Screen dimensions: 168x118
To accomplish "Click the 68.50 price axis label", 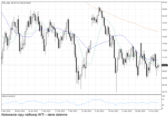I will pyautogui.click(x=165, y=71).
